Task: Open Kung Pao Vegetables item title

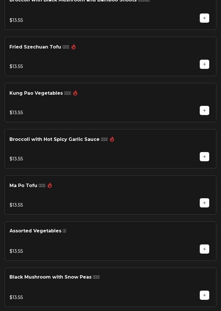Action: point(36,93)
